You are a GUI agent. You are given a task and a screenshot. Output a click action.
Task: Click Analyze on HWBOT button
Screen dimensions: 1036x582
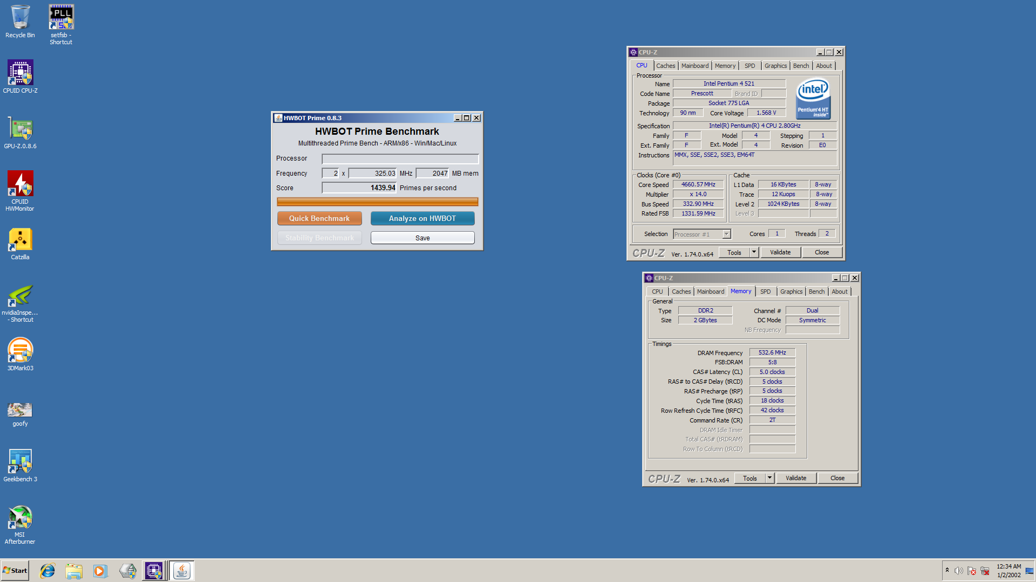(x=422, y=218)
